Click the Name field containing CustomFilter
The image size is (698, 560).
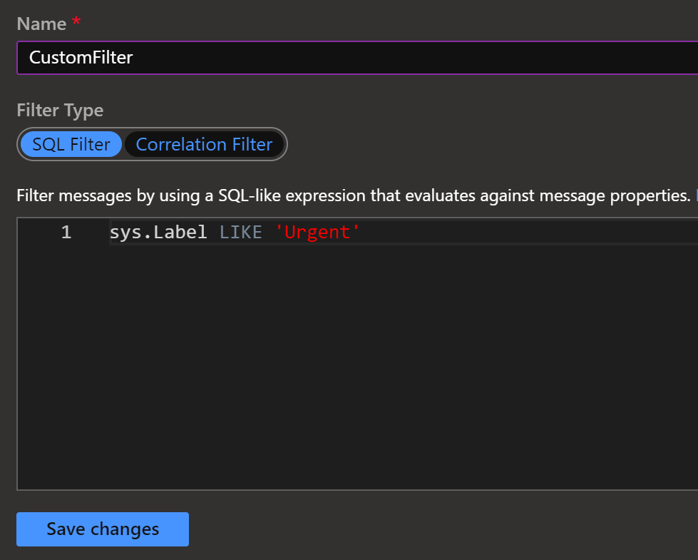357,58
